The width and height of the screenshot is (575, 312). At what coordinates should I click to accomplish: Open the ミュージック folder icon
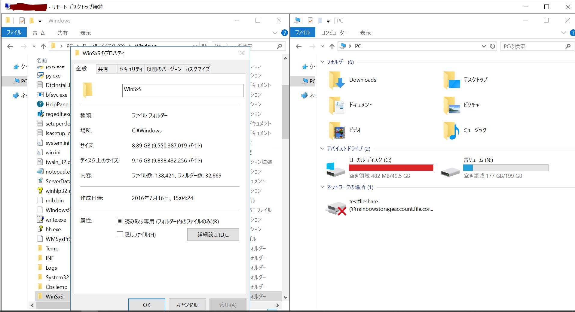(x=451, y=131)
